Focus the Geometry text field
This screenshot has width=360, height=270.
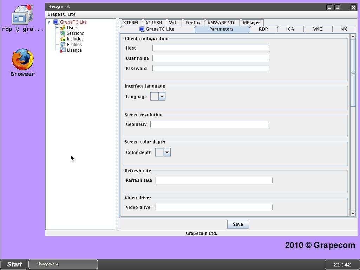[x=209, y=124]
